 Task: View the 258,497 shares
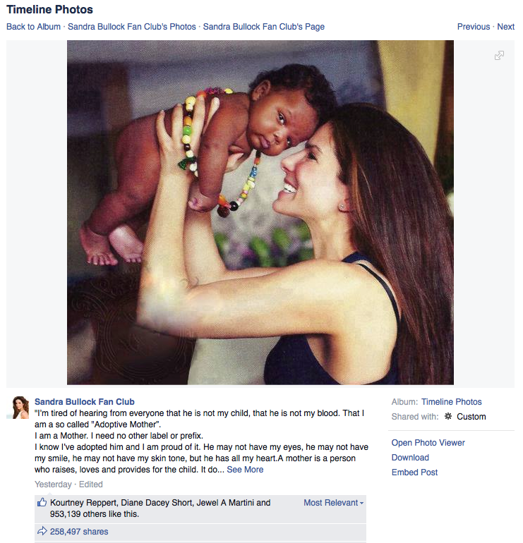(79, 531)
